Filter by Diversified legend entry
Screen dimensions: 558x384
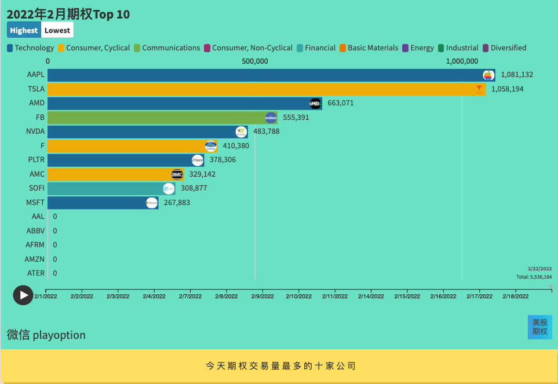tap(504, 48)
